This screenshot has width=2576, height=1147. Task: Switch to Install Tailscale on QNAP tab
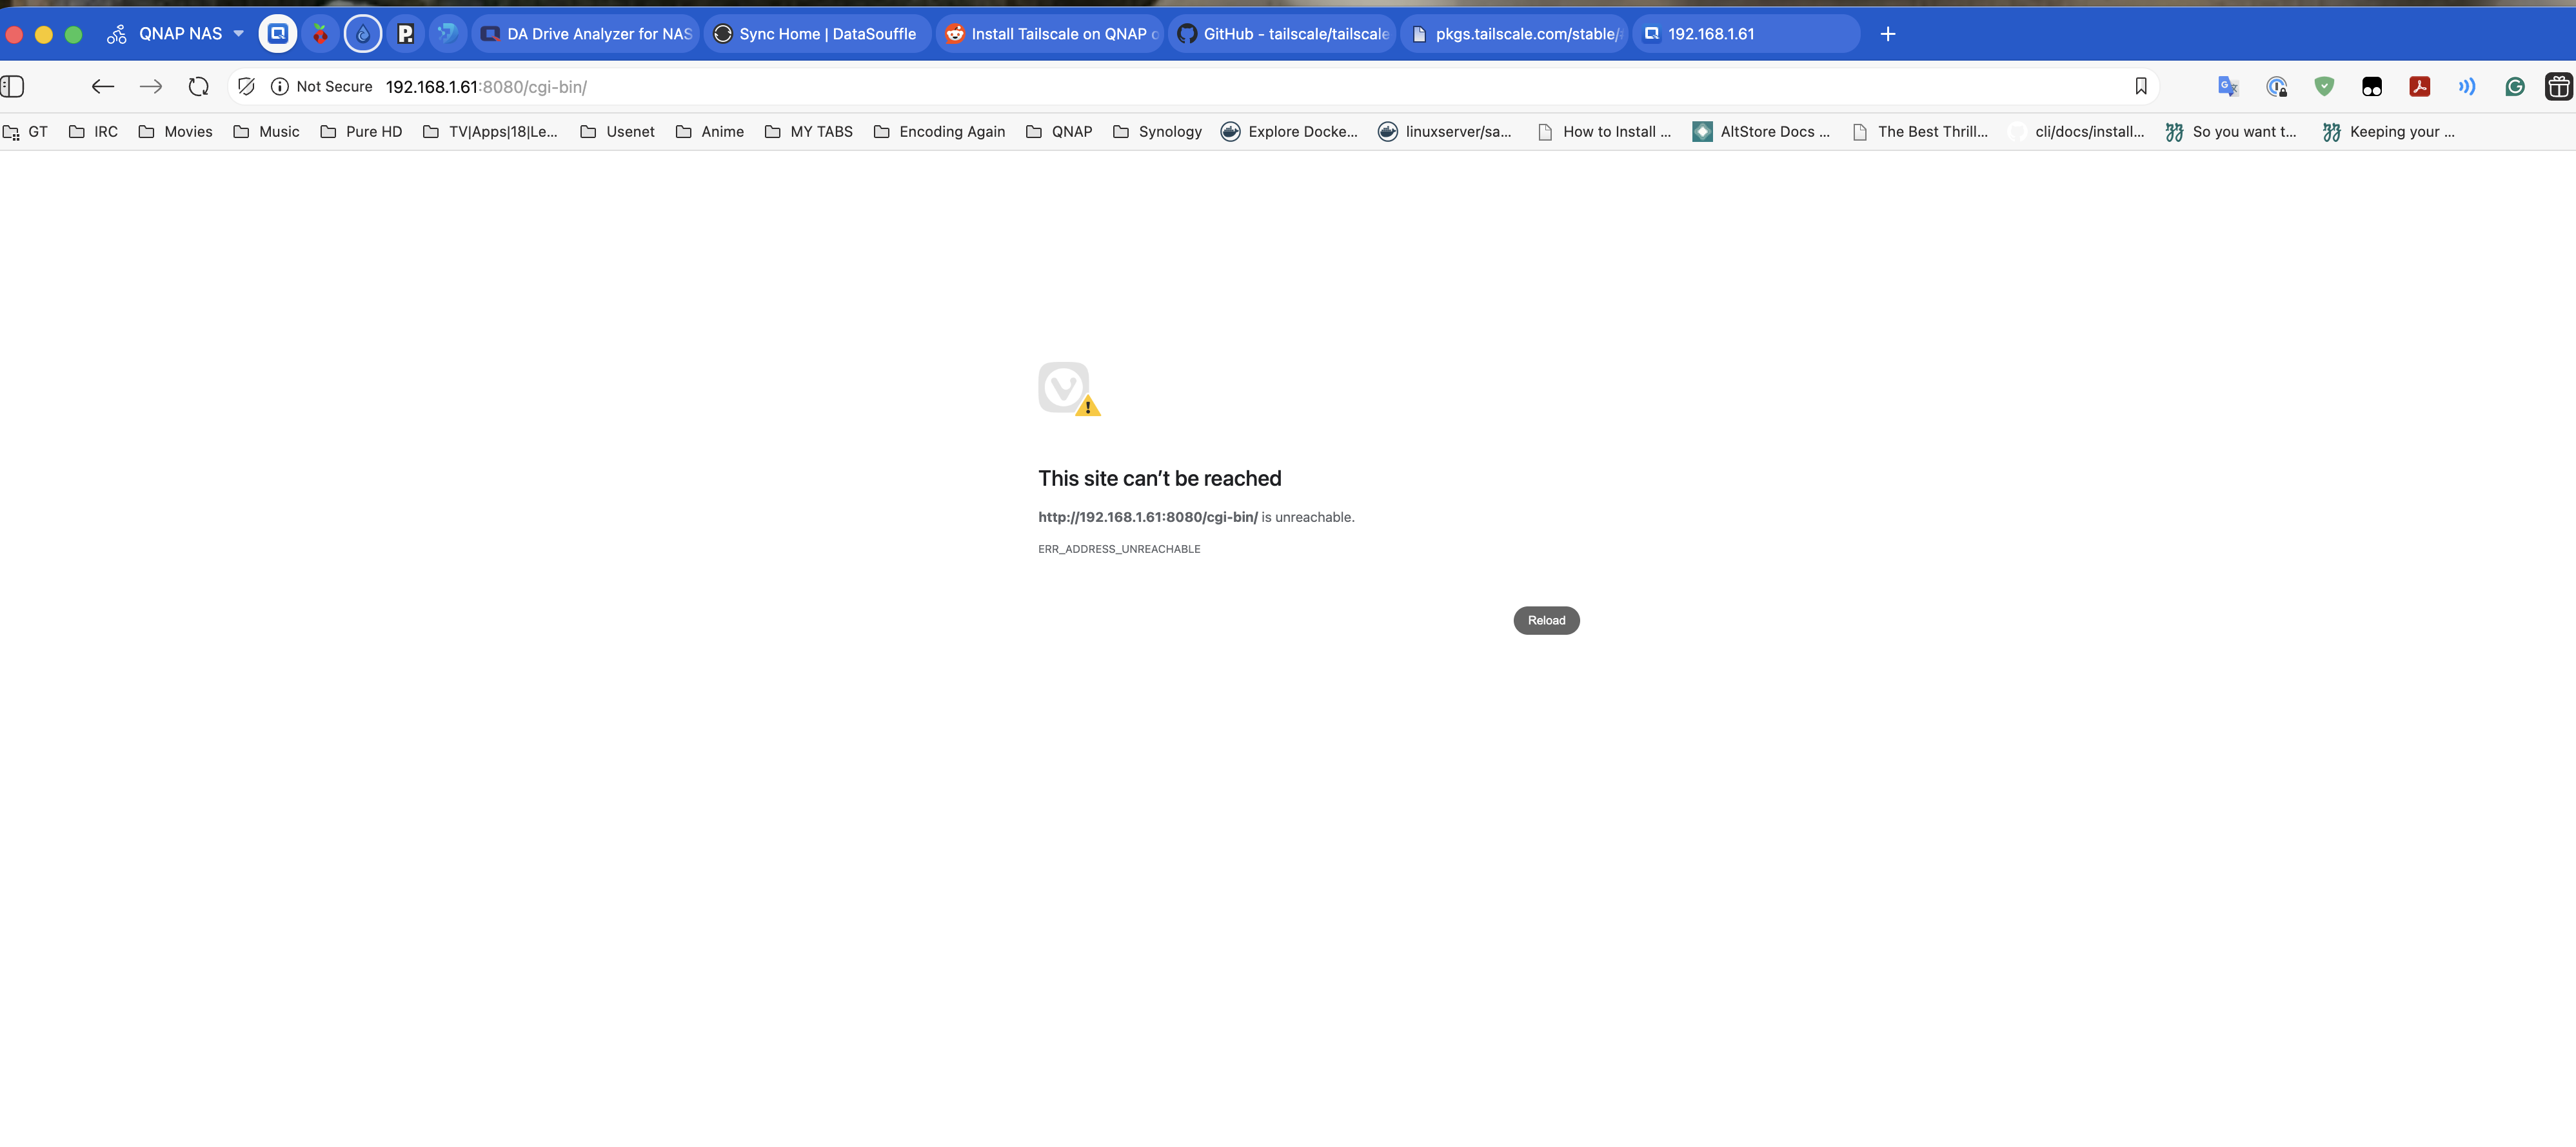(1050, 34)
